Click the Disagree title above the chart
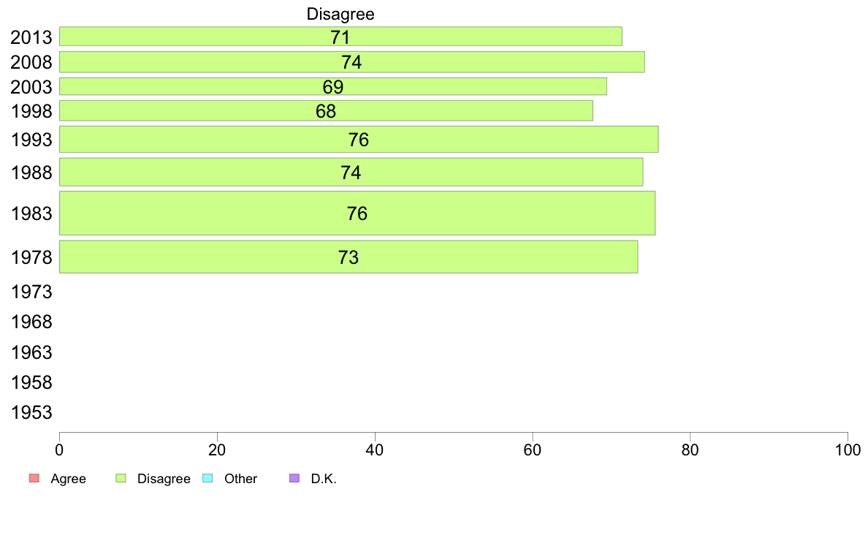The width and height of the screenshot is (868, 538). 340,14
